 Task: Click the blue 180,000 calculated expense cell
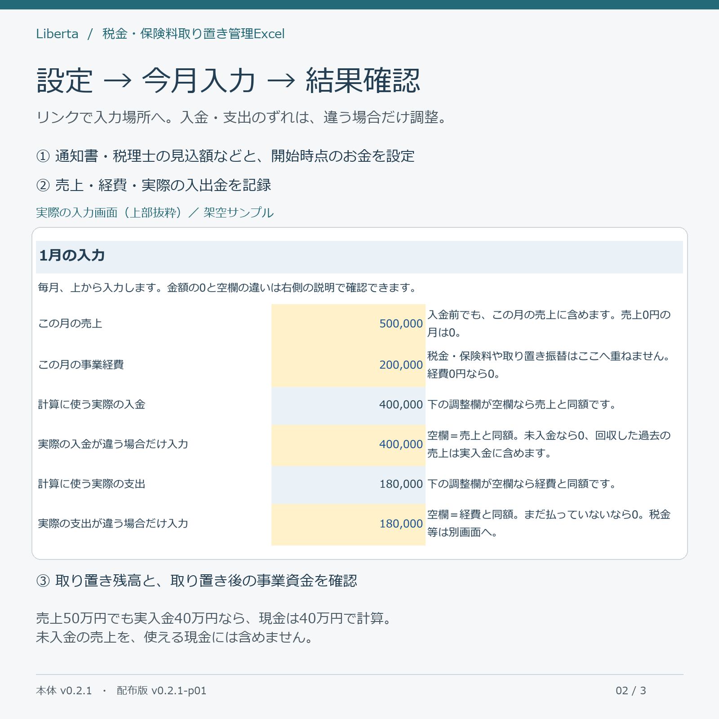pyautogui.click(x=348, y=485)
